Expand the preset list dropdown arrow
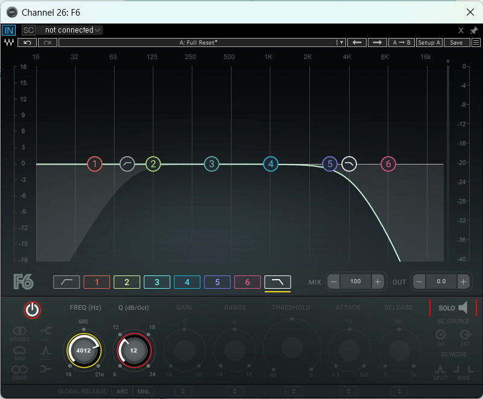Image resolution: width=483 pixels, height=399 pixels. (x=341, y=43)
